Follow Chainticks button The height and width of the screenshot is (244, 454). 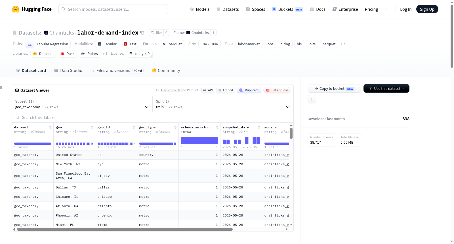point(191,33)
